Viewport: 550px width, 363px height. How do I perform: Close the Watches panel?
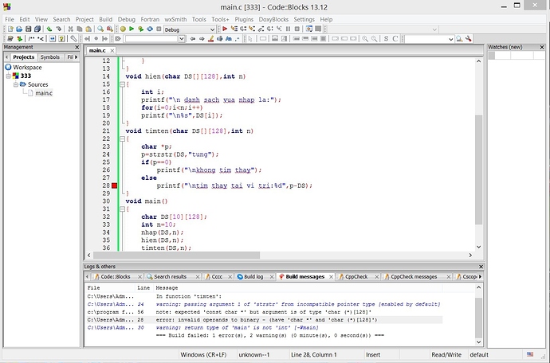click(543, 47)
